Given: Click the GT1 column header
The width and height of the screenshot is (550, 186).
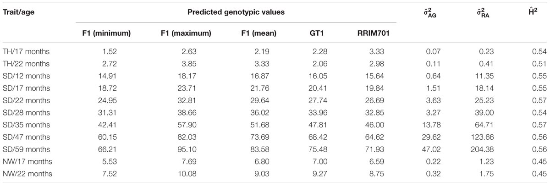Looking at the screenshot, I should (315, 33).
